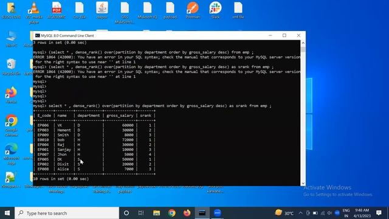This screenshot has height=219, width=389.
Task: Open the volume tray icon
Action: (x=329, y=213)
